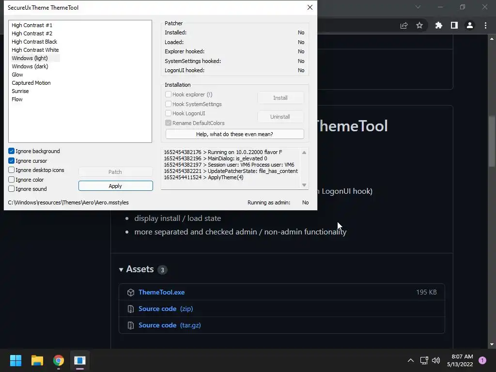
Task: Open network status tray icon
Action: click(424, 360)
